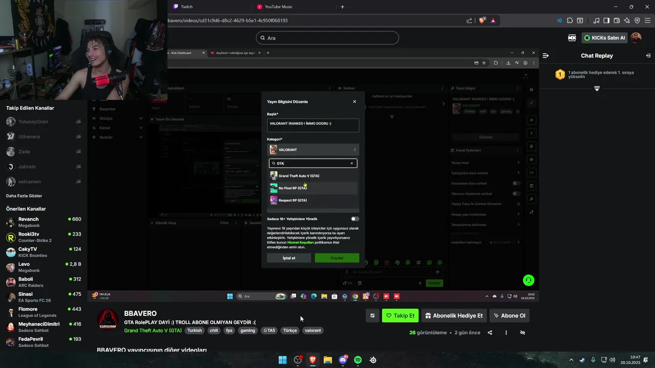Open the browser hamburger menu
The width and height of the screenshot is (655, 368).
(647, 20)
